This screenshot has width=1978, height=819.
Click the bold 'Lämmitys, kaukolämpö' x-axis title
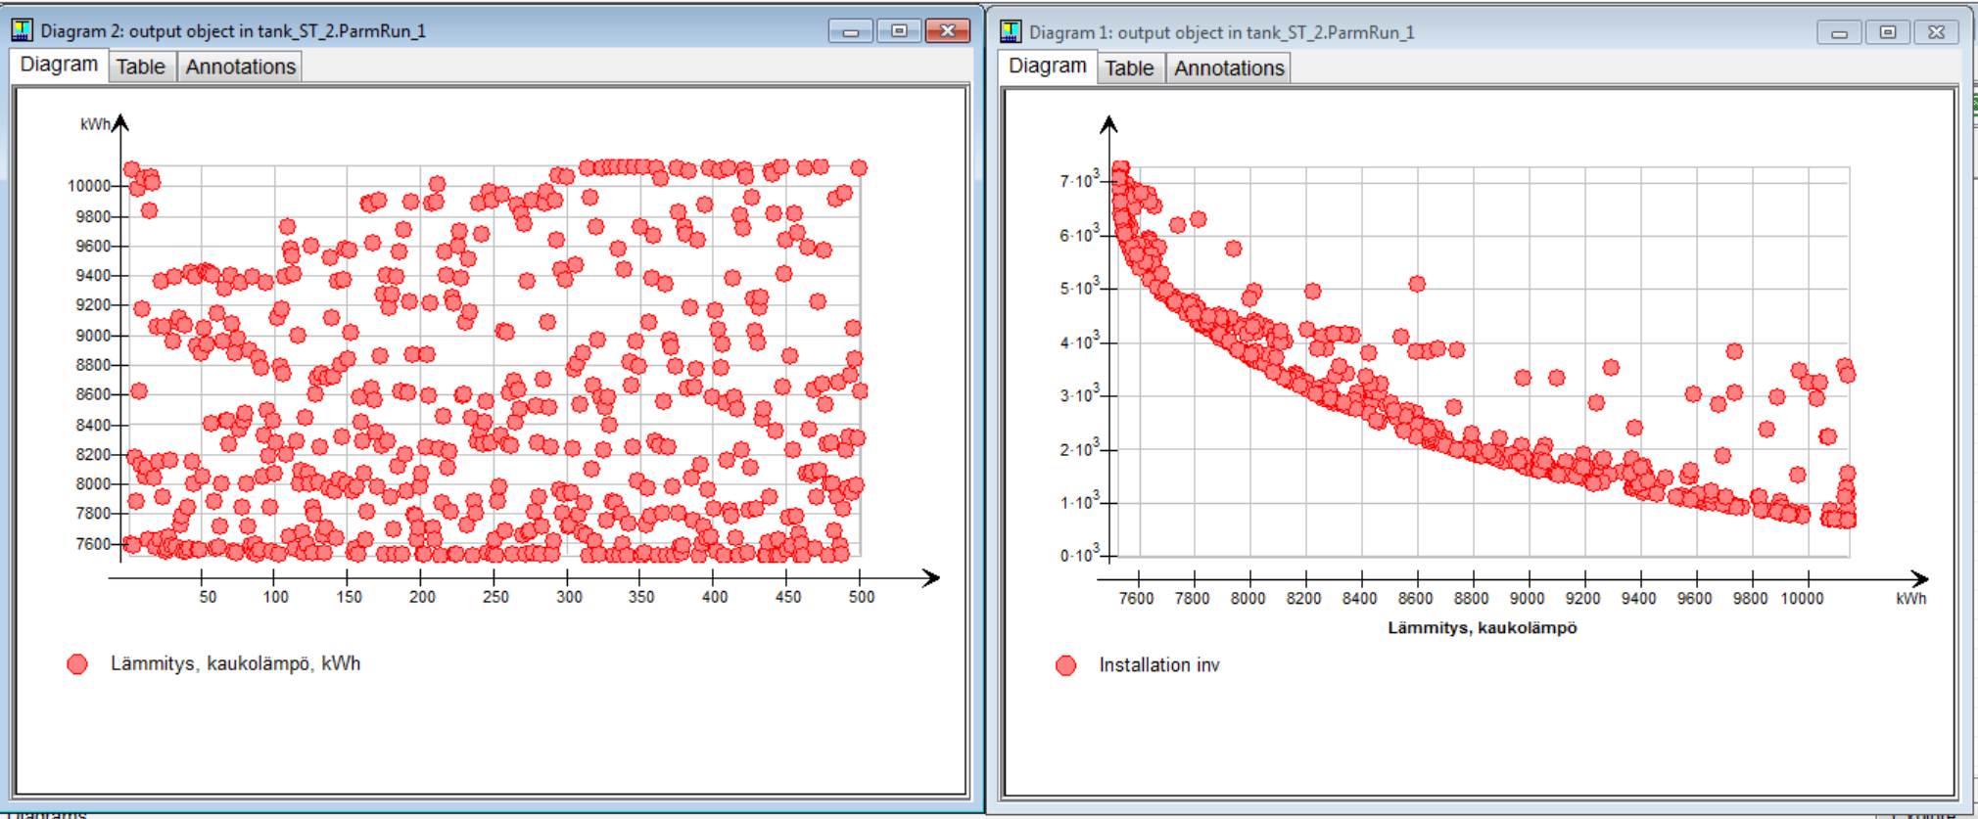click(1482, 628)
